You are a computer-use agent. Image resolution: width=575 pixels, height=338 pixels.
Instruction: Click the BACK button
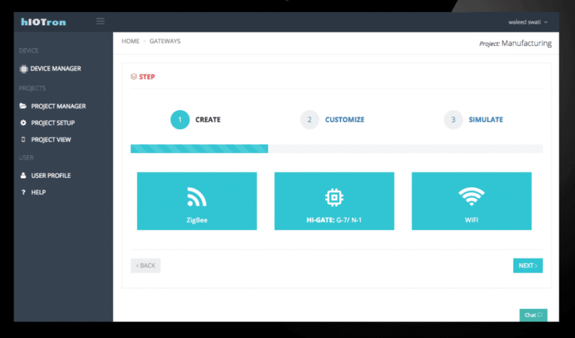coord(145,266)
